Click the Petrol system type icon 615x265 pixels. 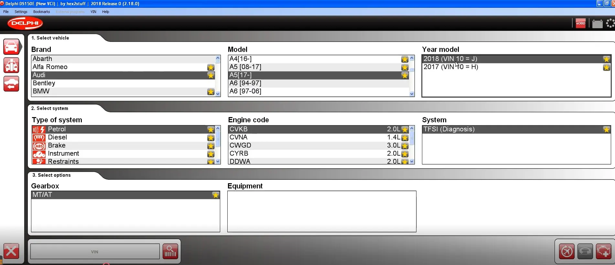click(39, 129)
